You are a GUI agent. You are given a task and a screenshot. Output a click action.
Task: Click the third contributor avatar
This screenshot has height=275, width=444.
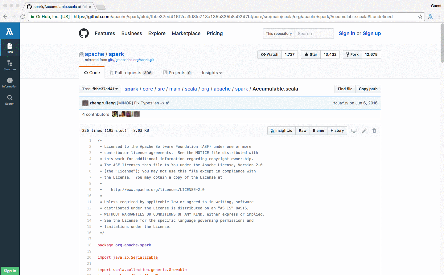(129, 114)
